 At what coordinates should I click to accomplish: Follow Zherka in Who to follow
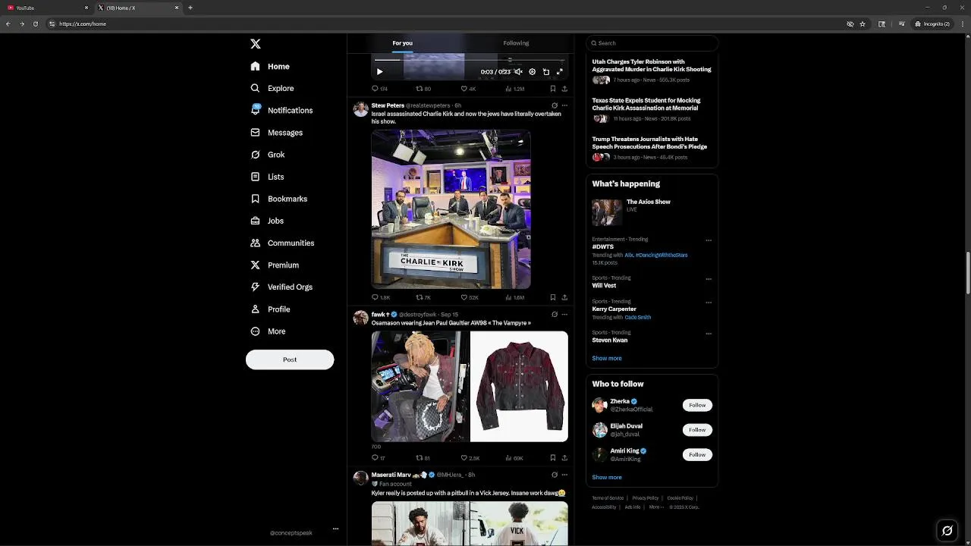(x=697, y=405)
